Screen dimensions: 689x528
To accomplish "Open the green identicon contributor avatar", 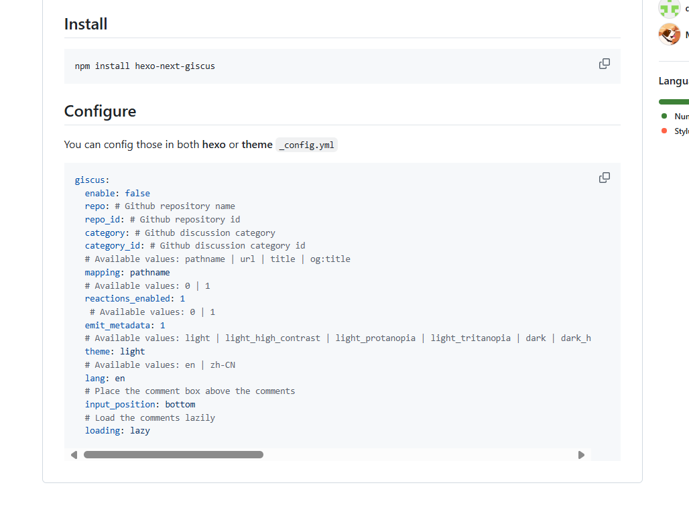I will (669, 7).
